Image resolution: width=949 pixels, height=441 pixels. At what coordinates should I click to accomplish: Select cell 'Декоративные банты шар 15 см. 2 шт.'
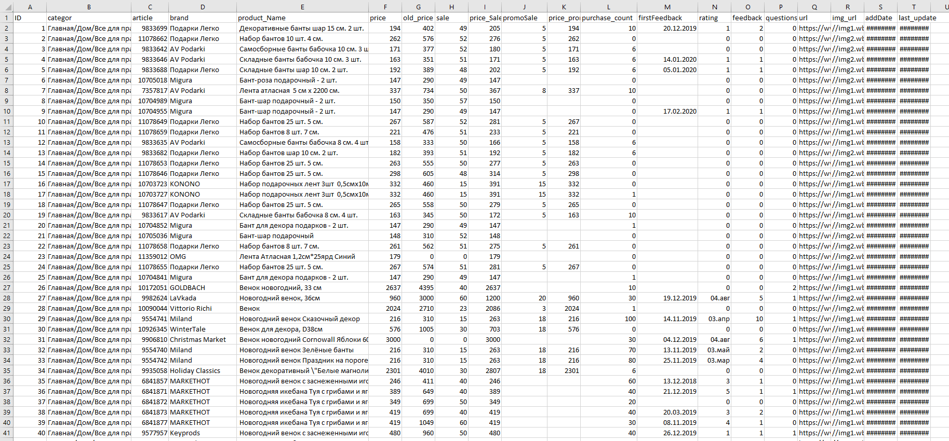tap(302, 28)
